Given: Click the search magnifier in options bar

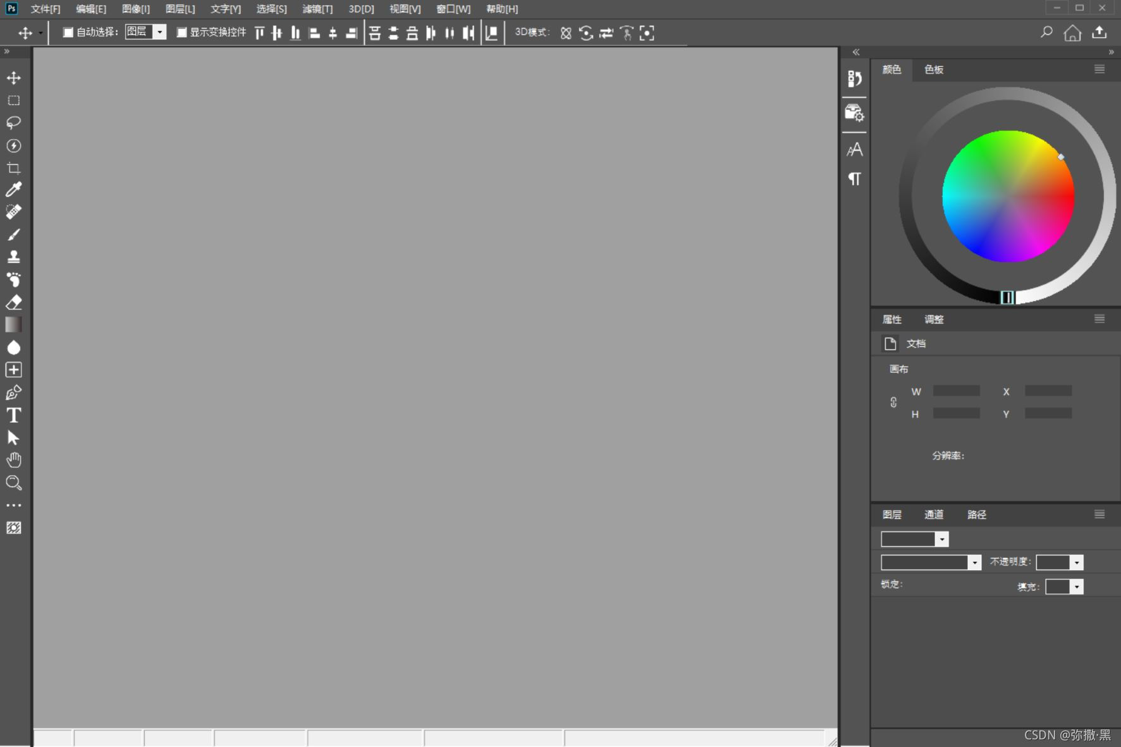Looking at the screenshot, I should [x=1046, y=32].
